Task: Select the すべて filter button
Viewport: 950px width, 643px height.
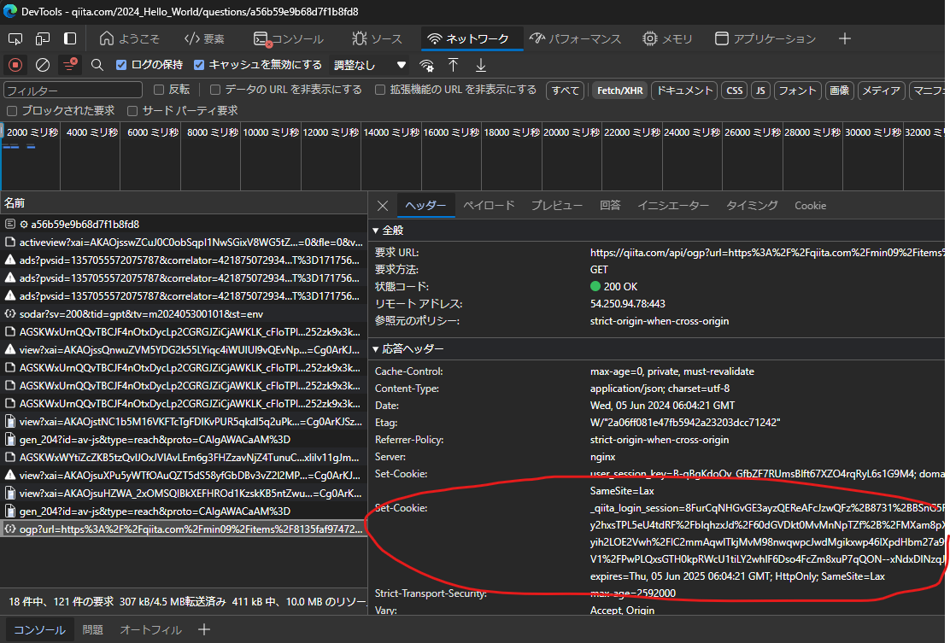Action: [x=566, y=91]
